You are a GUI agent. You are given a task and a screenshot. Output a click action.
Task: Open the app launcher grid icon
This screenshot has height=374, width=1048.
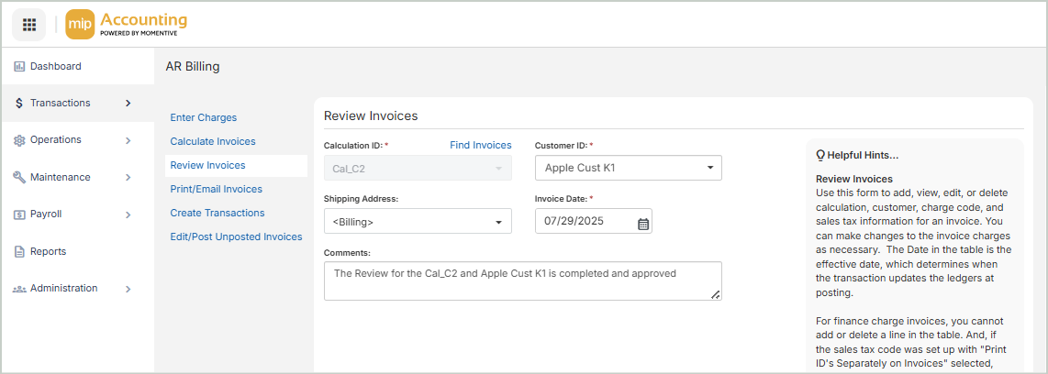coord(28,24)
